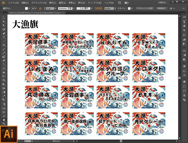Open the Layers panel icon

(x=184, y=82)
